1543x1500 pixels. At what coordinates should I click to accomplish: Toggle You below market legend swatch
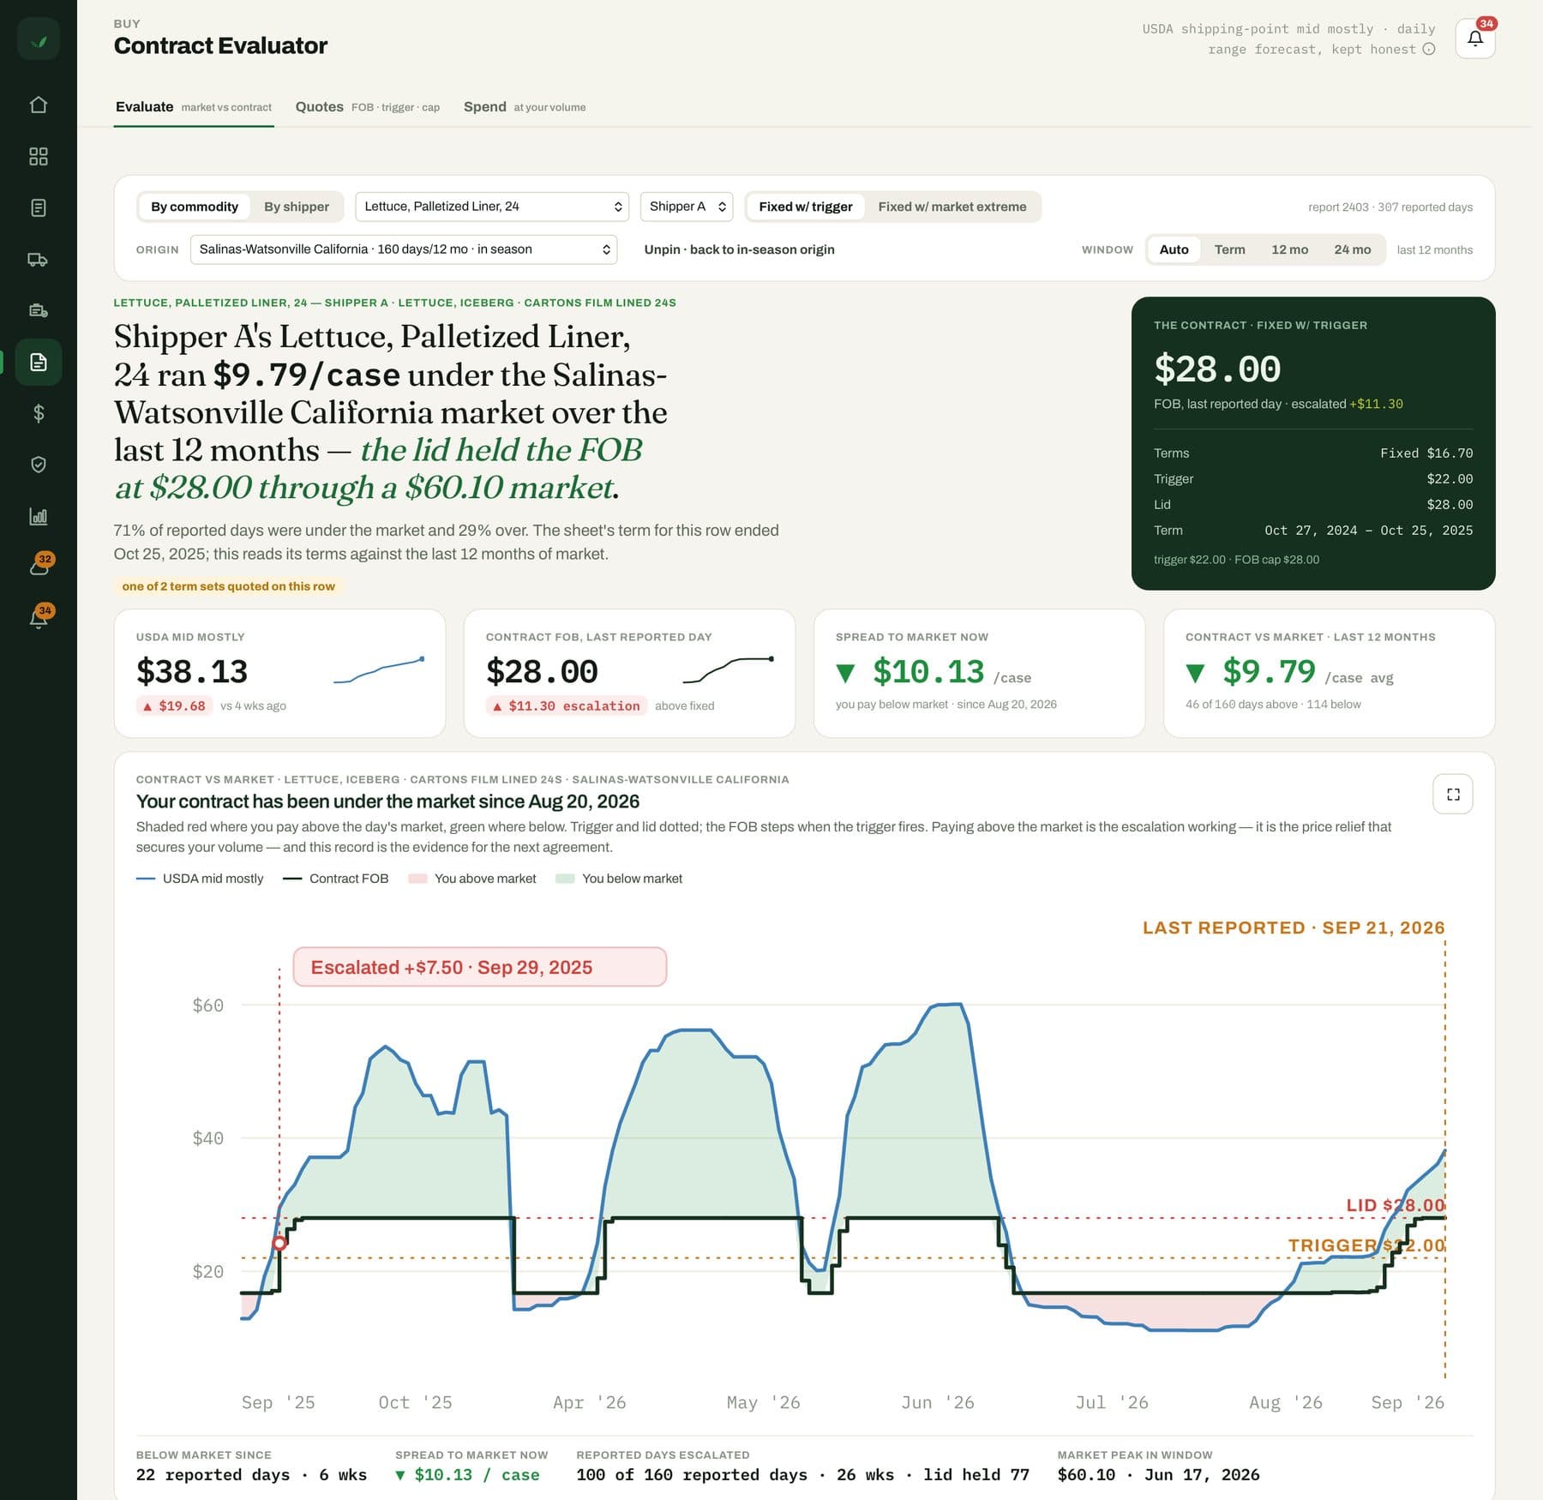(x=619, y=879)
